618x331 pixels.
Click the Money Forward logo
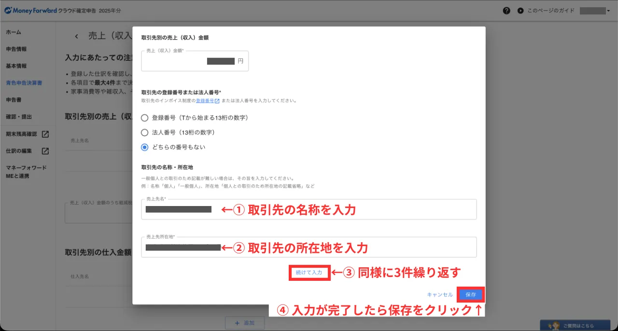pyautogui.click(x=30, y=11)
